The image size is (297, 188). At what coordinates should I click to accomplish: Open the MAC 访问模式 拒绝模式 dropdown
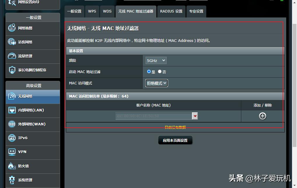tap(156, 83)
